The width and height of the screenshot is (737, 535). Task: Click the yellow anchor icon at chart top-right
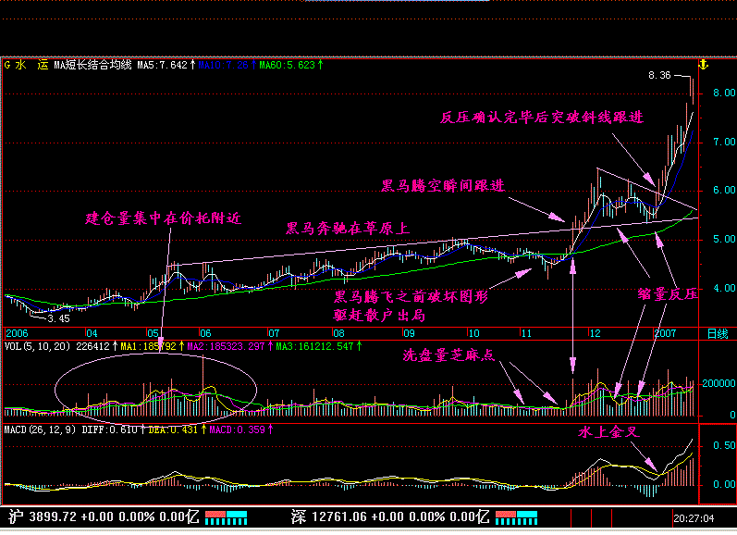click(x=703, y=65)
